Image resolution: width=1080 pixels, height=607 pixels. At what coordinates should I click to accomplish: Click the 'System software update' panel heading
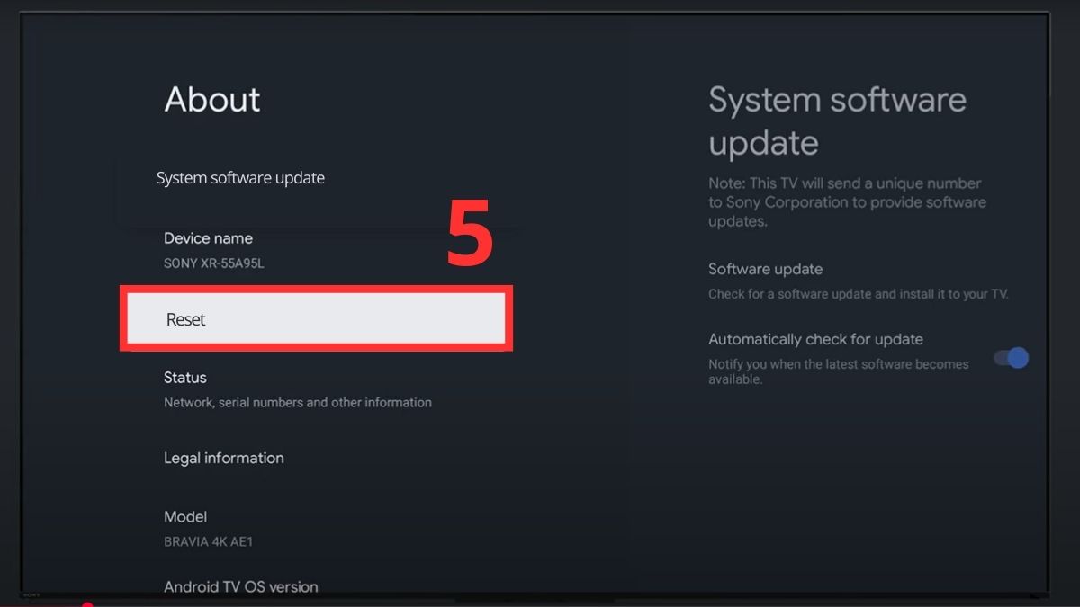tap(837, 121)
